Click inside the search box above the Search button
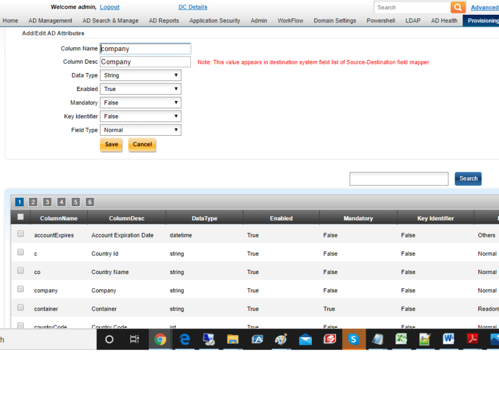 (399, 178)
